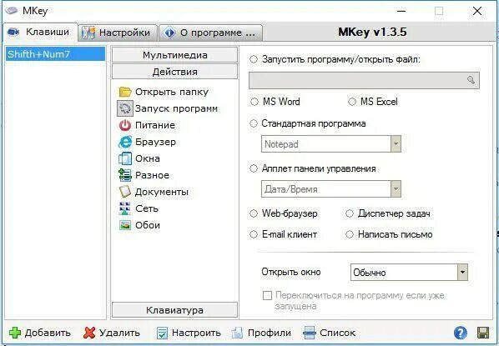Click the Список button label
Viewport: 499px width, 346px height.
pos(338,333)
